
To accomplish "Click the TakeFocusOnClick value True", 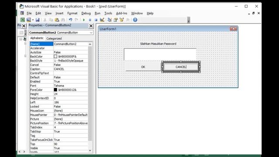I will coord(71,140).
